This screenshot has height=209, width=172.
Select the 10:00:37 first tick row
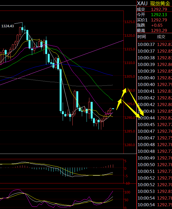pyautogui.click(x=155, y=44)
